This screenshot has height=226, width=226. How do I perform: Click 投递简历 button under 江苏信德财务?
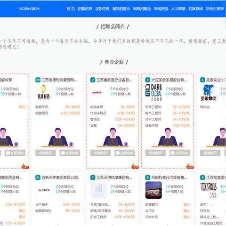pos(46,153)
